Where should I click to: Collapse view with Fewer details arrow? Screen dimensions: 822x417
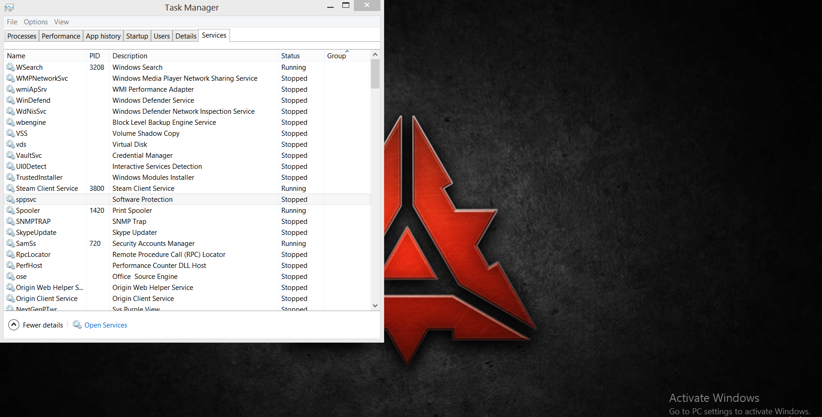click(x=14, y=325)
